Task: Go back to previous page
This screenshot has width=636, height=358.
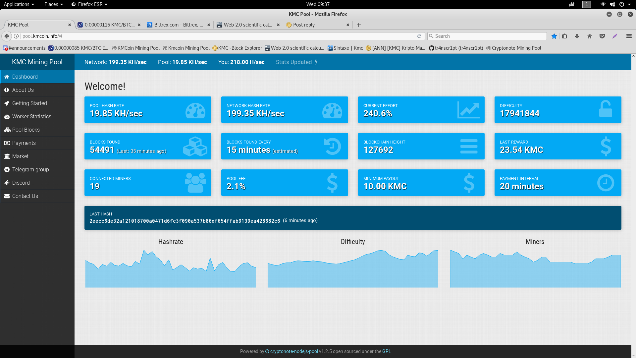Action: (x=7, y=36)
